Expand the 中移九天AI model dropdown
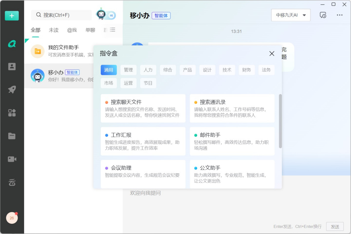The image size is (351, 234). [290, 15]
